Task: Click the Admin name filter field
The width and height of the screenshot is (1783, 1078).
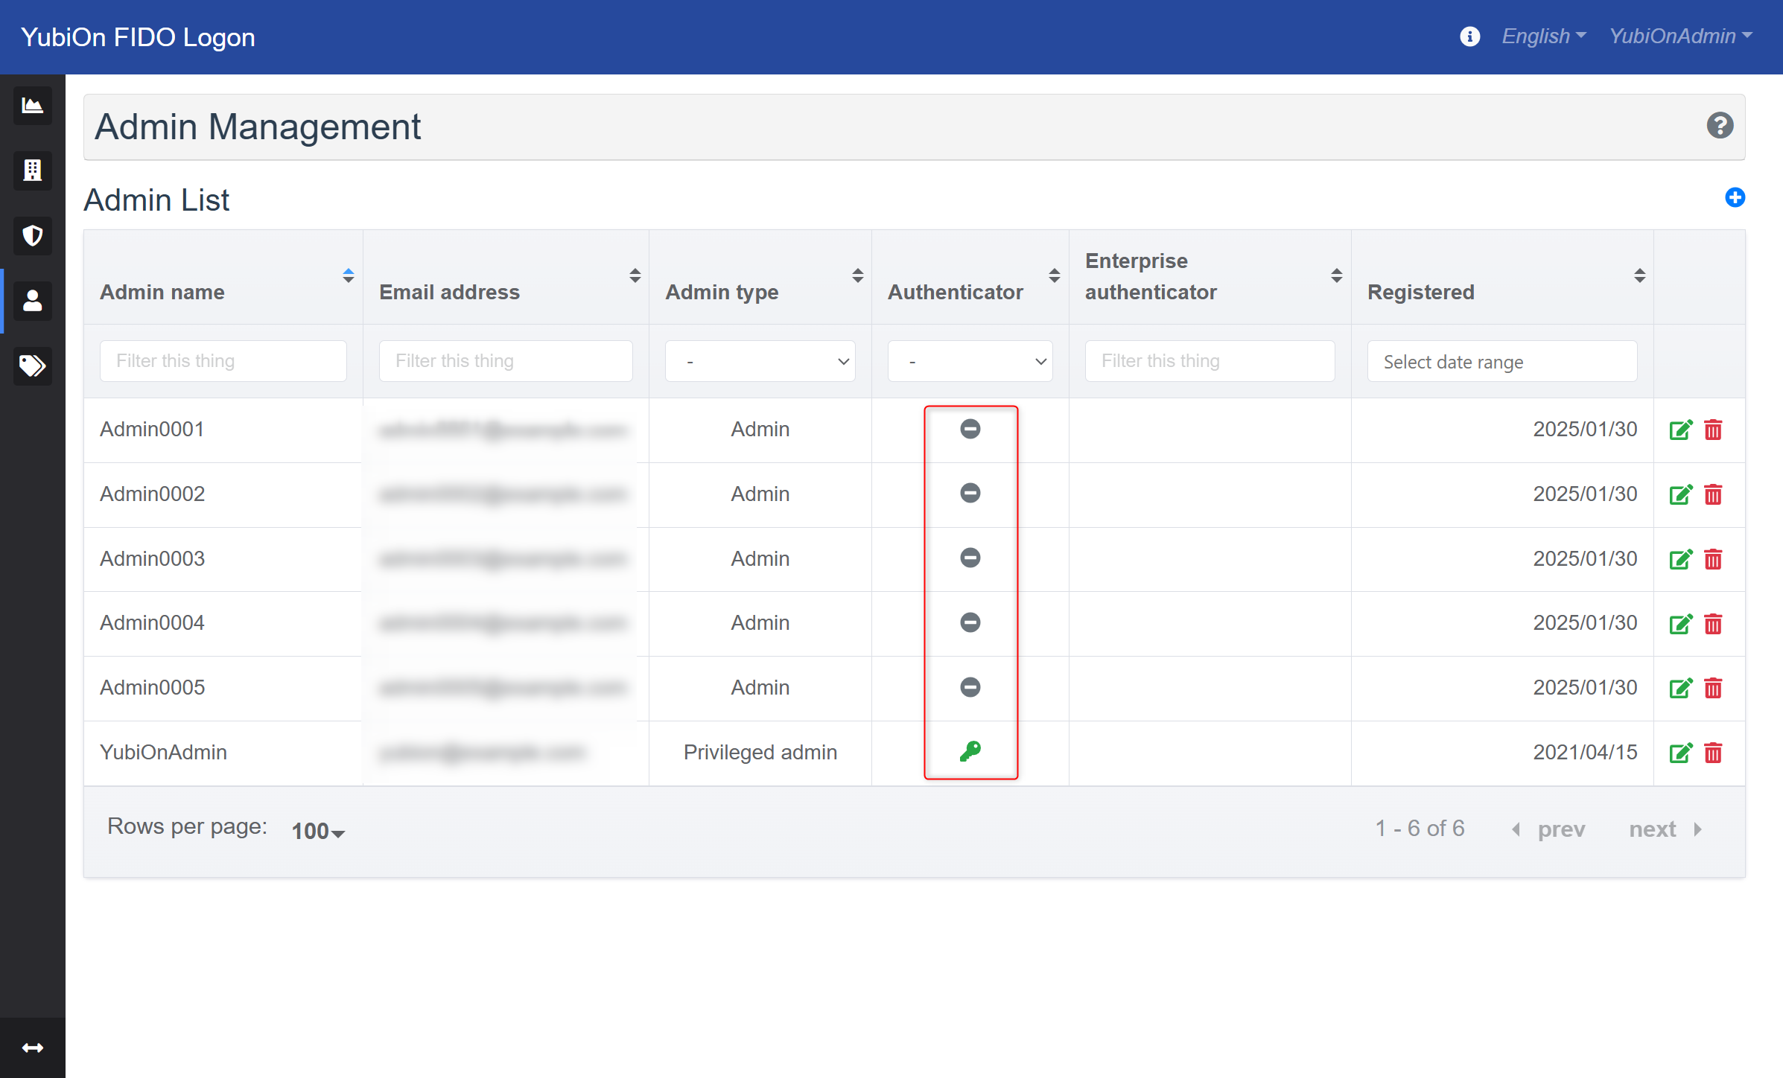Action: [x=223, y=361]
